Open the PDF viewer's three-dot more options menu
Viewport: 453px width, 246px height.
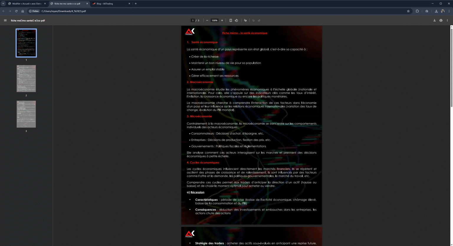(447, 20)
